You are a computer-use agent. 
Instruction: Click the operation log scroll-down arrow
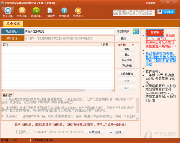pos(137,119)
